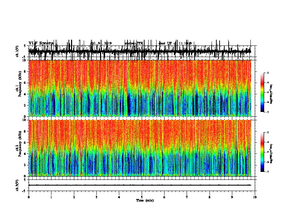Click the ch.2 color bar '-5' label
287x221 pixels.
tap(267, 152)
